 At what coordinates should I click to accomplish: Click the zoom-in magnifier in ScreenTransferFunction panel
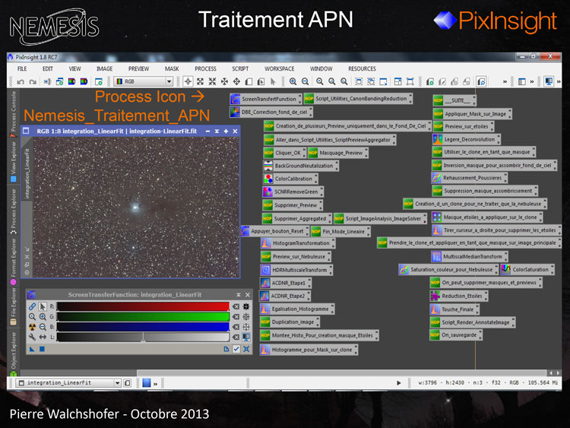click(43, 317)
